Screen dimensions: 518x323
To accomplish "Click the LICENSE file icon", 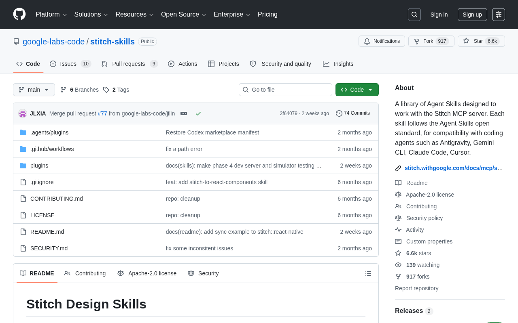I will pos(23,215).
